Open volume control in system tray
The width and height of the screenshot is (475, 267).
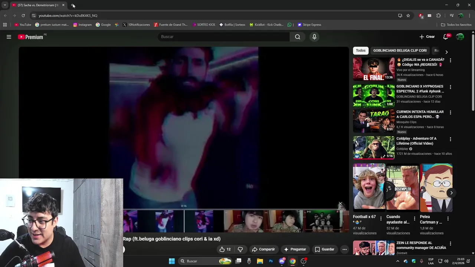446,261
